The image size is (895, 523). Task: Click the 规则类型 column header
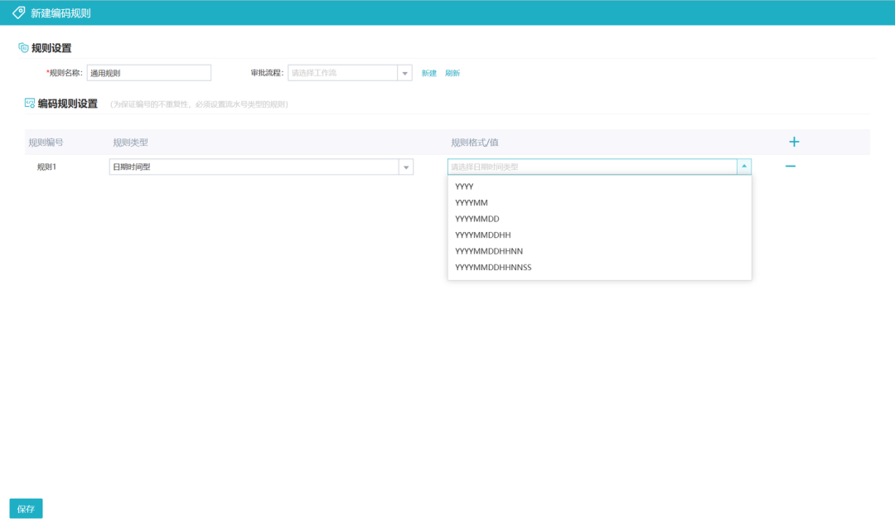130,143
